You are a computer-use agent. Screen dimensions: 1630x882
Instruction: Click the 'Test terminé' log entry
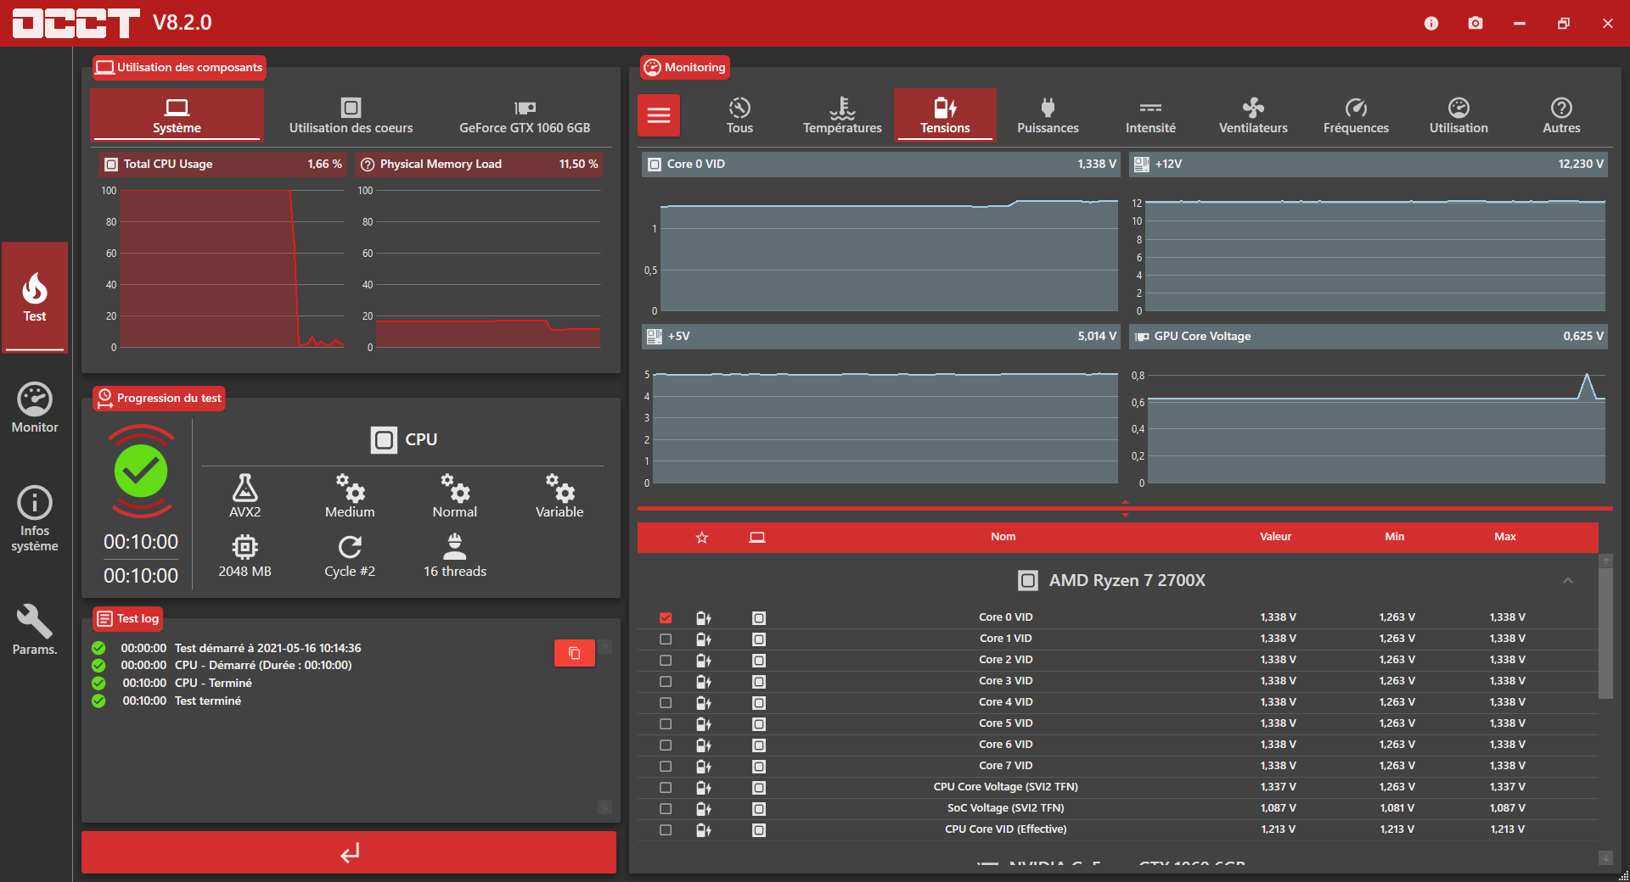point(208,701)
